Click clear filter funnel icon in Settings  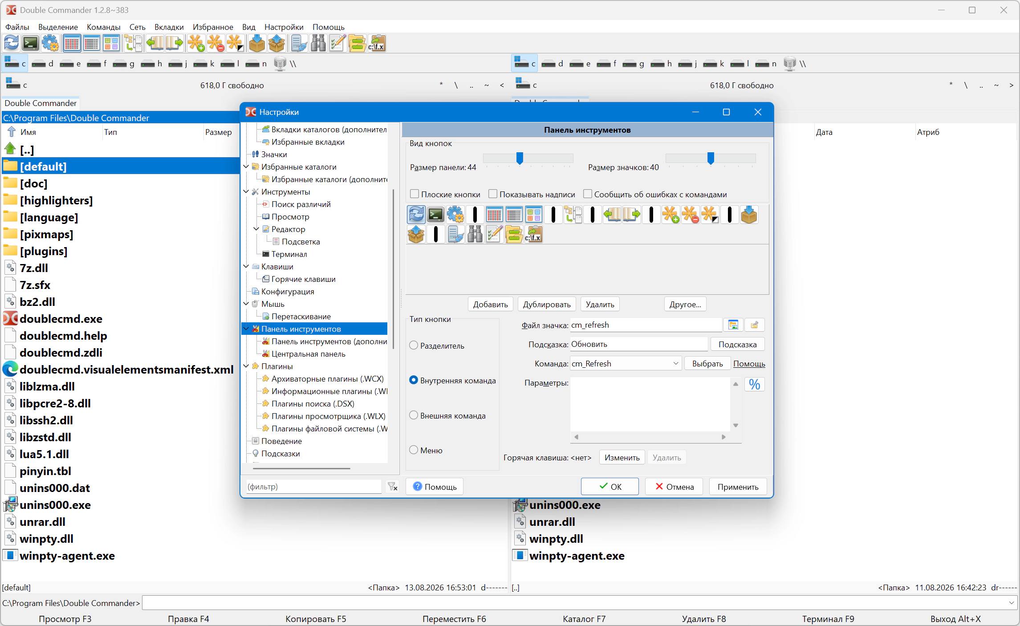click(x=393, y=487)
